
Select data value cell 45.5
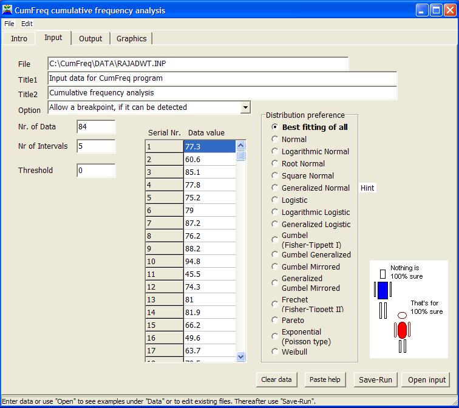coord(209,274)
